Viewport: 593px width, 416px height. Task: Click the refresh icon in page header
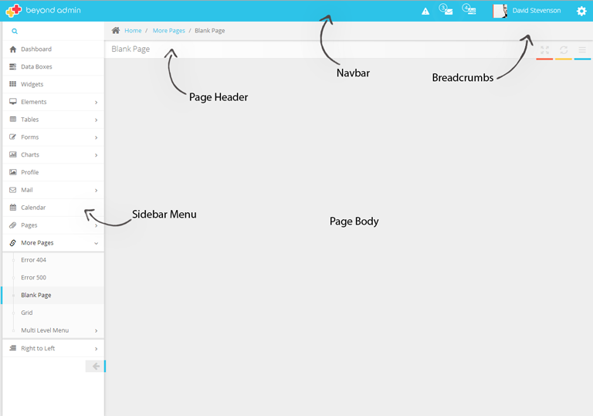(x=564, y=50)
